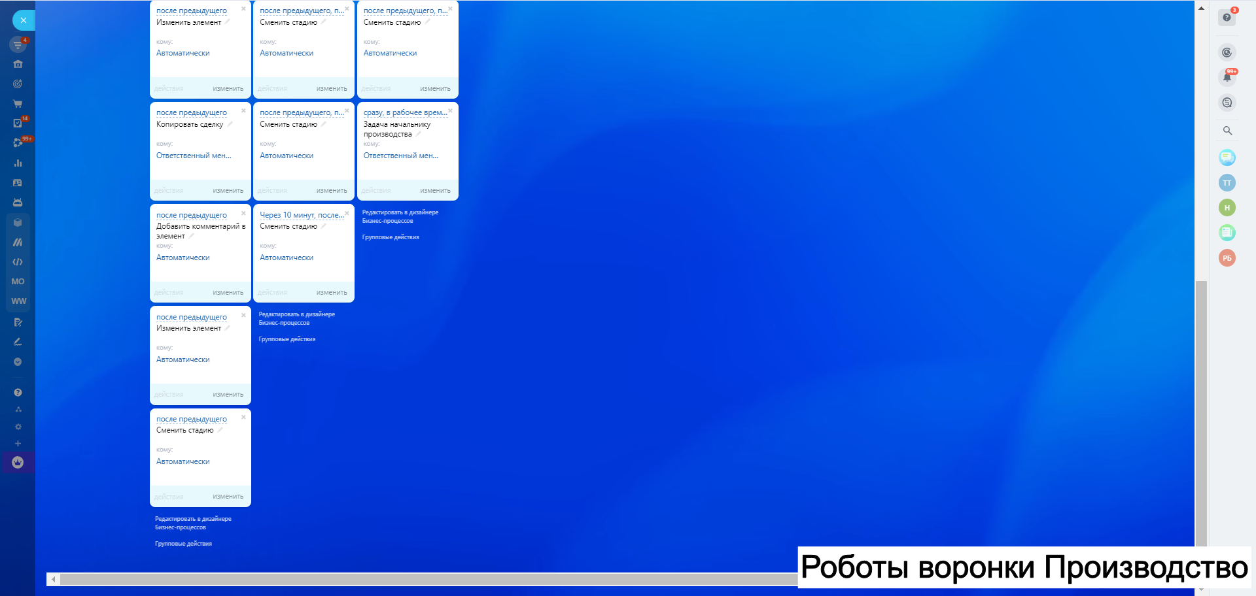This screenshot has height=596, width=1256.
Task: Open the bar chart analytics icon
Action: pos(18,163)
